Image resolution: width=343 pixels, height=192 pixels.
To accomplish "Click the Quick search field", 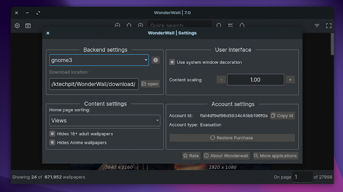I will 180,24.
